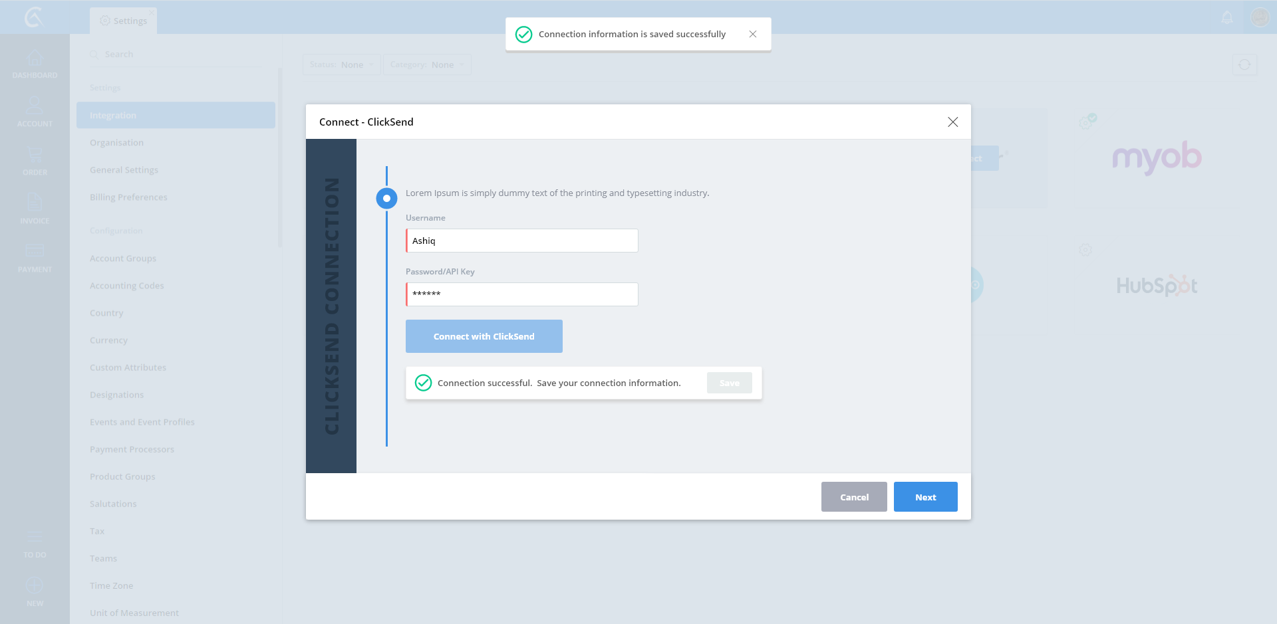Select Integration in the settings menu
This screenshot has height=624, width=1277.
tap(176, 115)
